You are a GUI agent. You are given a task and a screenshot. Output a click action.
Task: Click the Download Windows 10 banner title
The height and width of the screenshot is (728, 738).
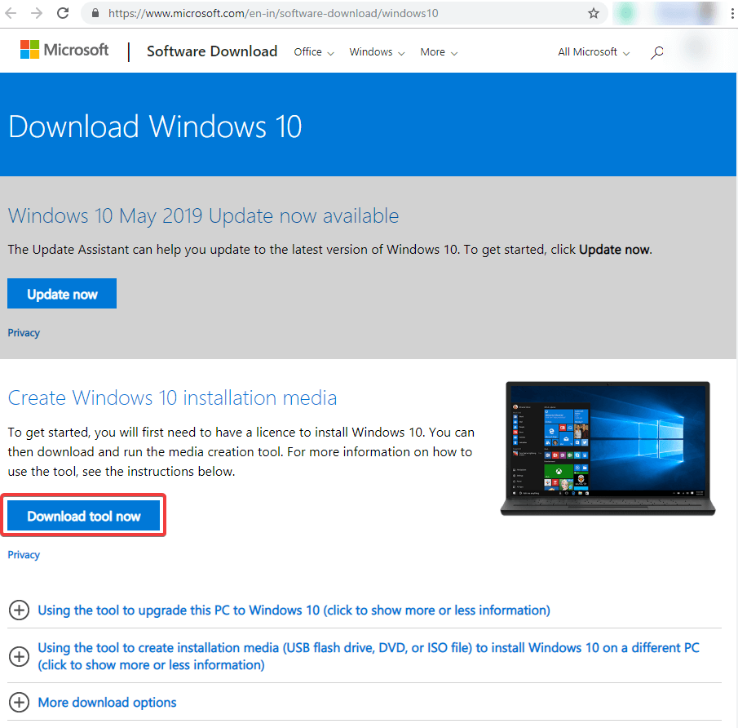pos(155,127)
